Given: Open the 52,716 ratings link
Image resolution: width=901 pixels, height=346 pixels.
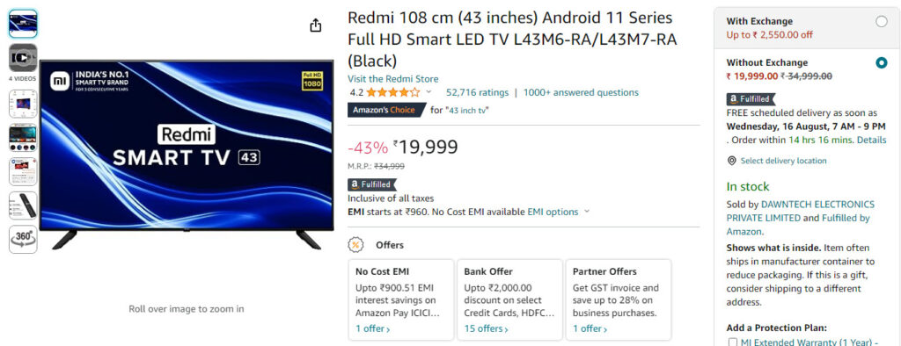Looking at the screenshot, I should click(x=477, y=92).
